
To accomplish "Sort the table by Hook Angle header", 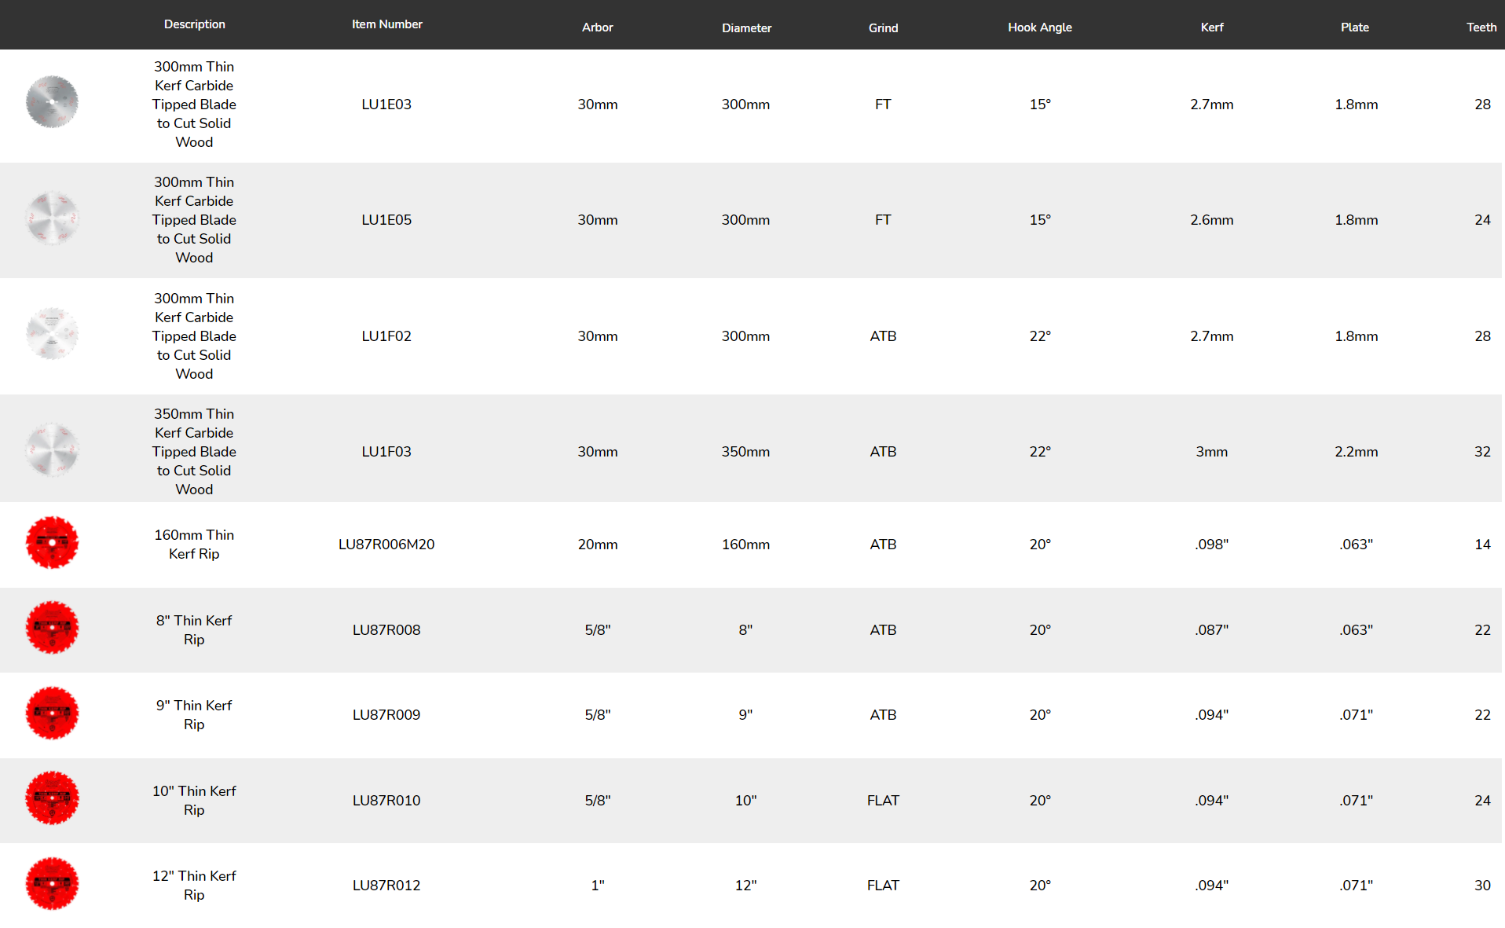I will click(1039, 28).
